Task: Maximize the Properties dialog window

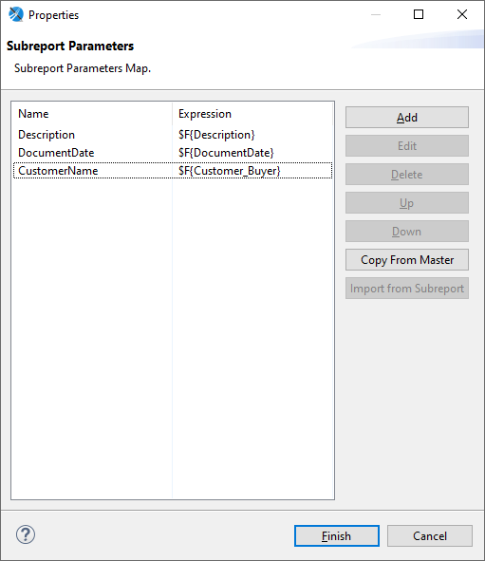Action: (419, 14)
